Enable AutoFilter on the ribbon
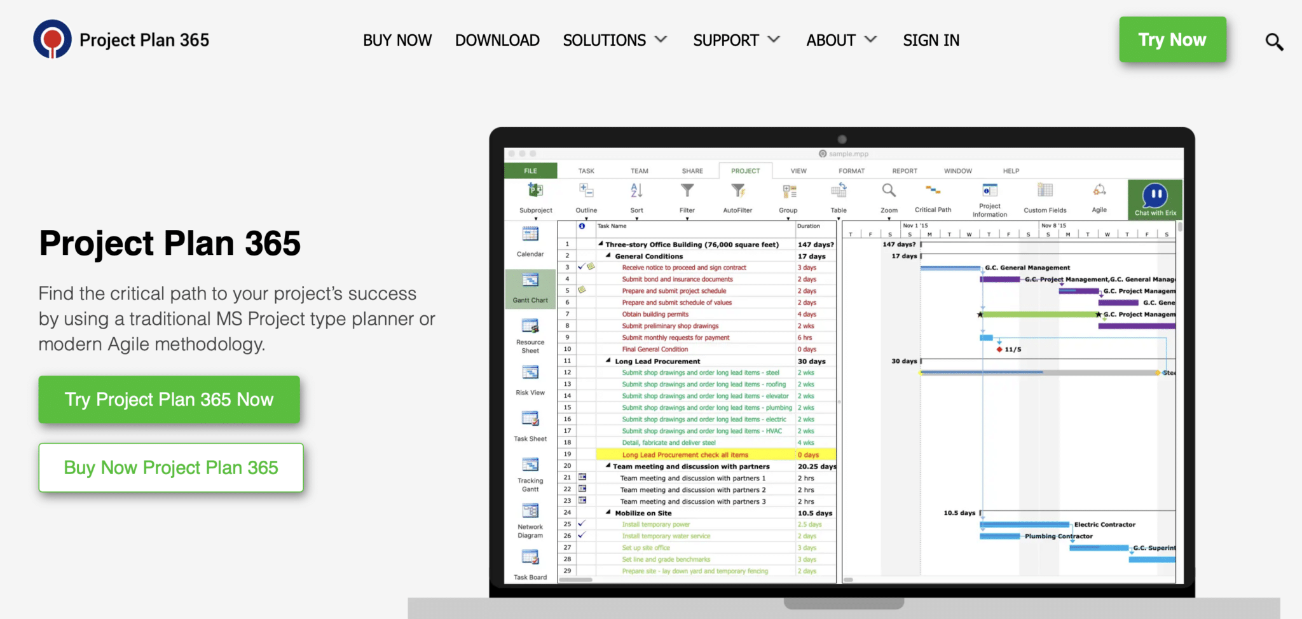 click(737, 197)
